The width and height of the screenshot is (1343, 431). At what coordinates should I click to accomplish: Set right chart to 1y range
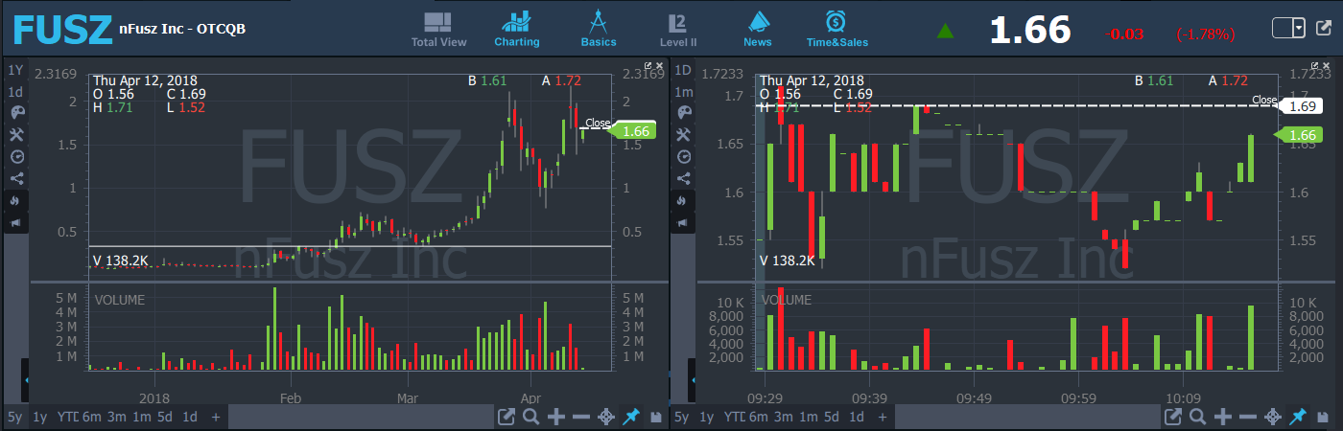707,417
